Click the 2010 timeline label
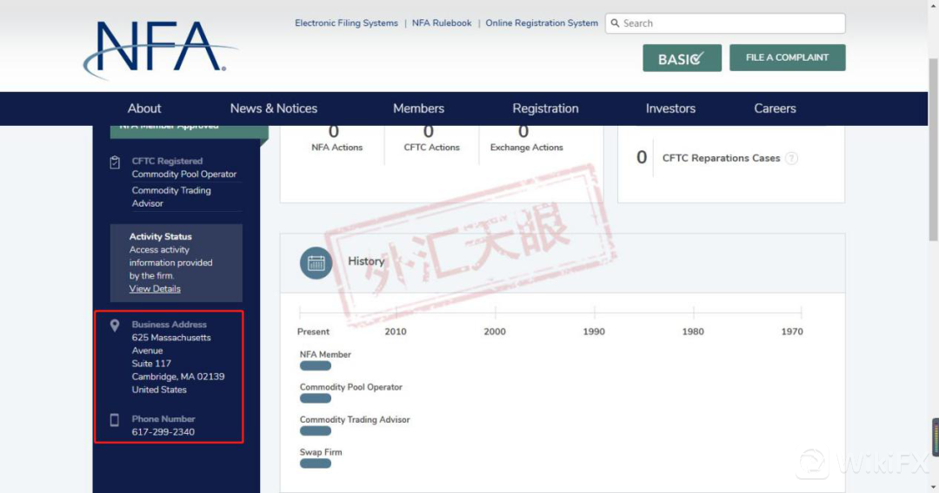939x493 pixels. coord(396,332)
